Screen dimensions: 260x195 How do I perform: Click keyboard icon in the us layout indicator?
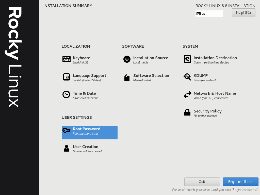pos(199,14)
